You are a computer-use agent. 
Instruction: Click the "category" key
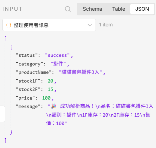pos(29,64)
